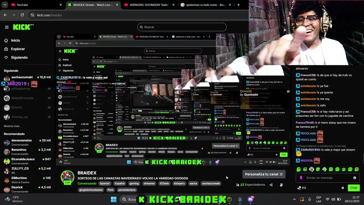The width and height of the screenshot is (364, 205).
Task: Click the green Chat send button
Action: point(354,188)
